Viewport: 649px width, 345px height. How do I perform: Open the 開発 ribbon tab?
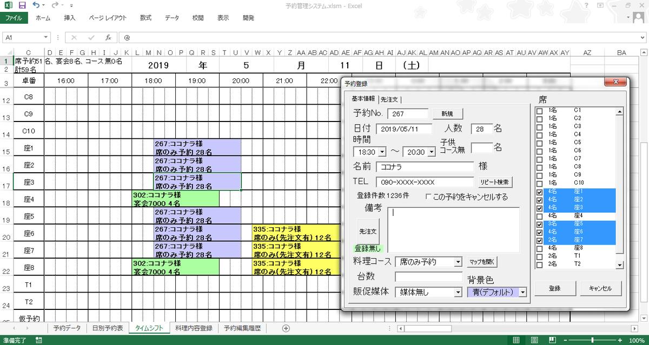(x=248, y=17)
